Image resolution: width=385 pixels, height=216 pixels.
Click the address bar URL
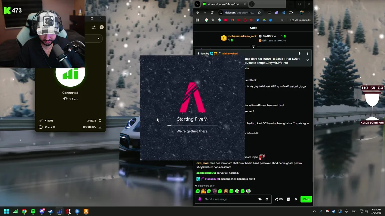click(x=239, y=13)
